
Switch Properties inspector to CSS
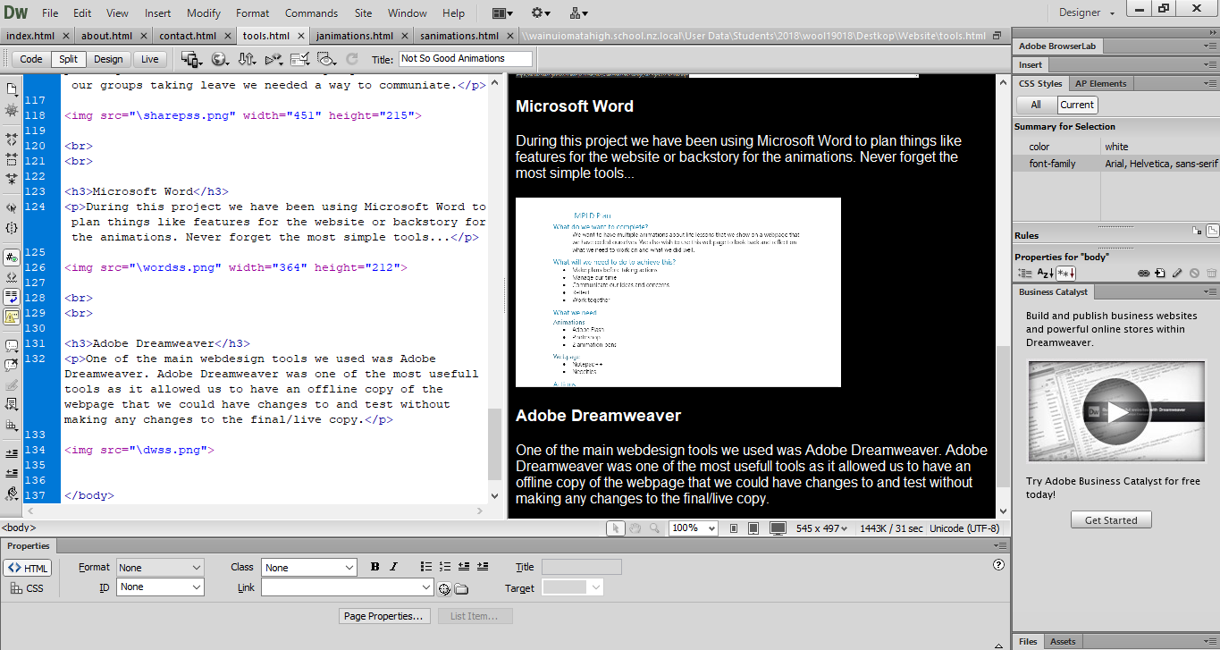coord(28,588)
